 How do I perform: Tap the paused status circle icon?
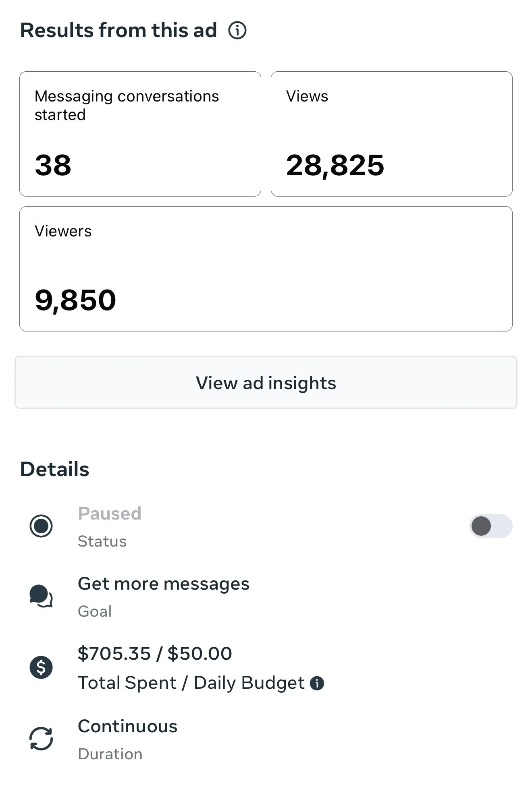pyautogui.click(x=41, y=526)
